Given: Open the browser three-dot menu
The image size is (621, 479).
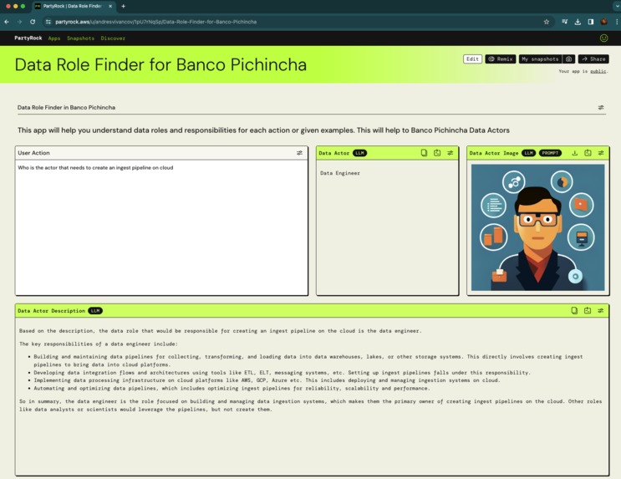Looking at the screenshot, I should [617, 22].
